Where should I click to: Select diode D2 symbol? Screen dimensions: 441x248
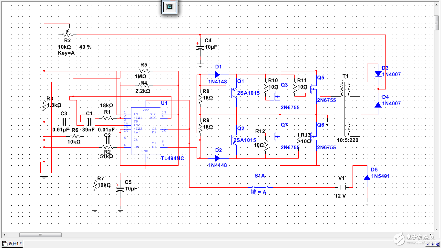point(217,158)
